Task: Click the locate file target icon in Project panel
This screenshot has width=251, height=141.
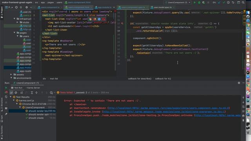Action: tap(16, 7)
